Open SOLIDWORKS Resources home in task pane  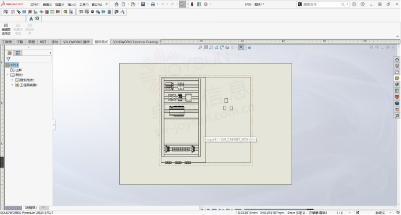(397, 60)
